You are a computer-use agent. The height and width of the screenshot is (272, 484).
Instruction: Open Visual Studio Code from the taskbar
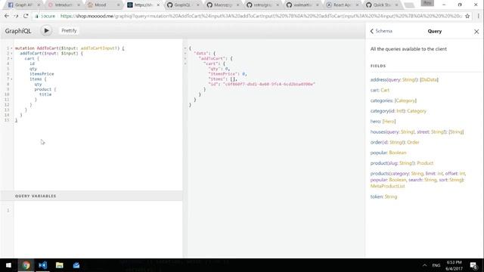click(x=42, y=265)
